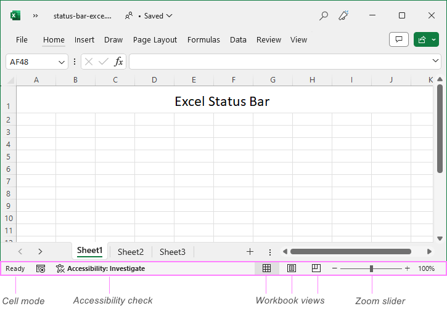Image resolution: width=447 pixels, height=314 pixels.
Task: Click the zoom in plus icon
Action: click(407, 268)
